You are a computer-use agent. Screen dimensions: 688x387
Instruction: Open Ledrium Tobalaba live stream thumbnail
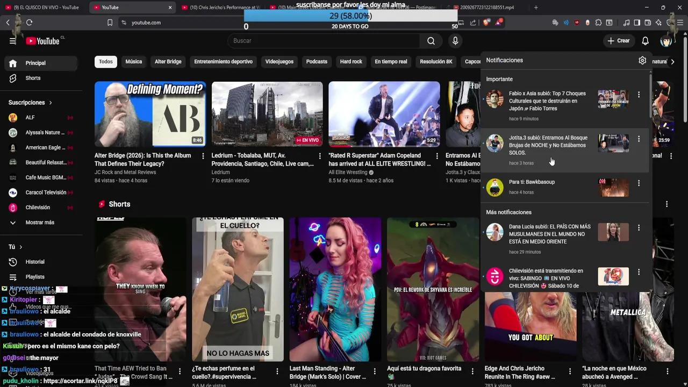(267, 114)
